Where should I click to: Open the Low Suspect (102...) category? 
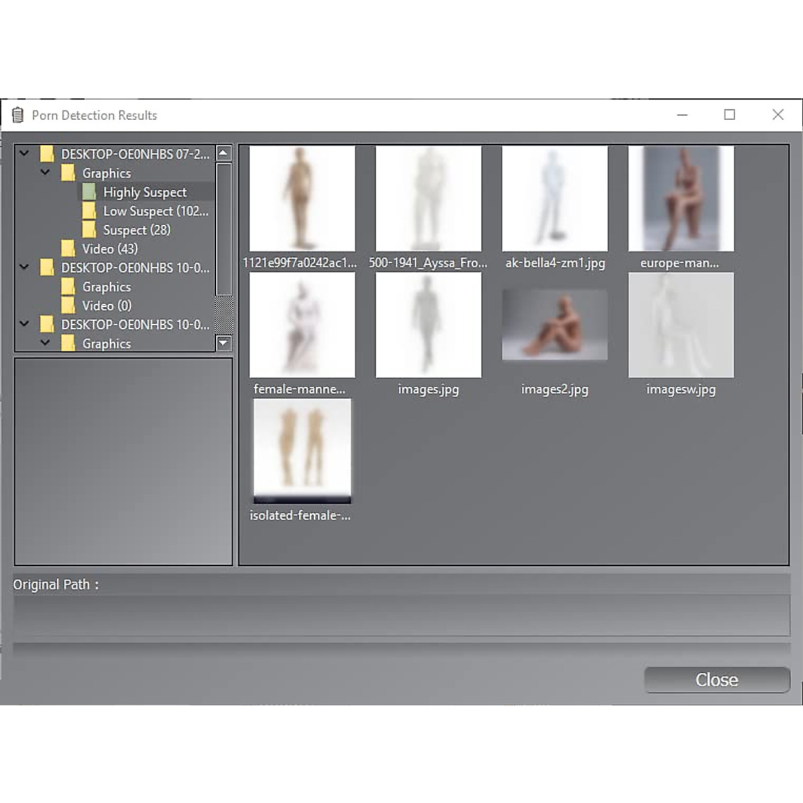tap(155, 211)
